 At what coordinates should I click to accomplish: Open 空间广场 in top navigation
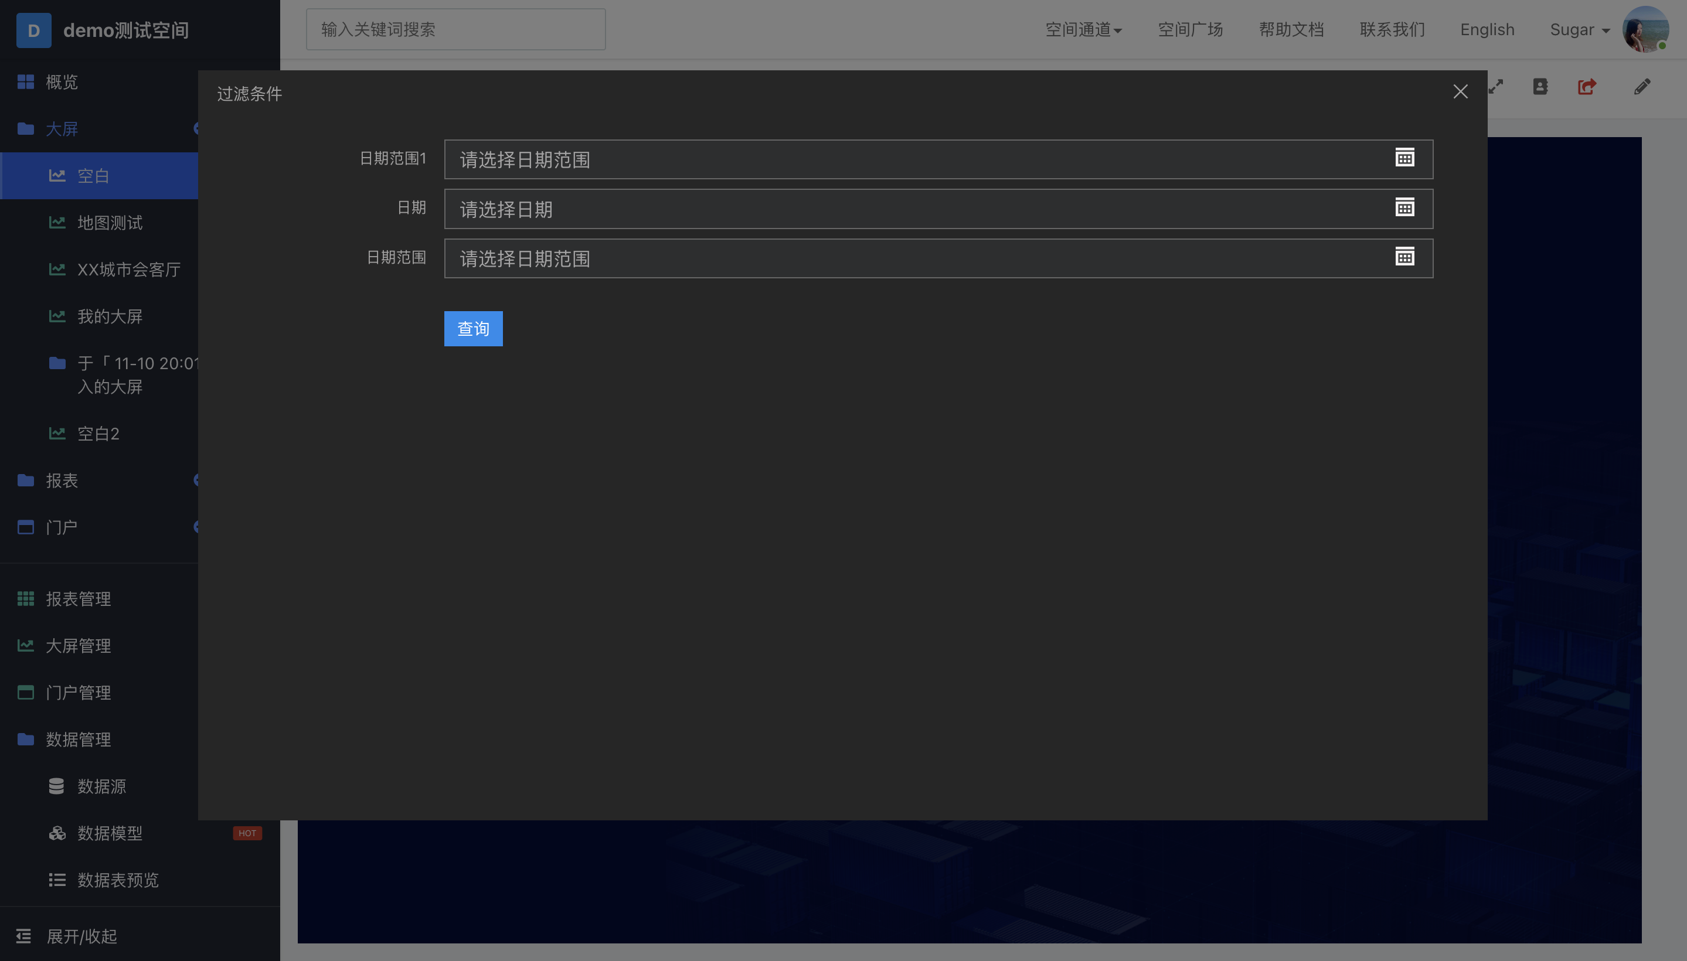(x=1191, y=30)
